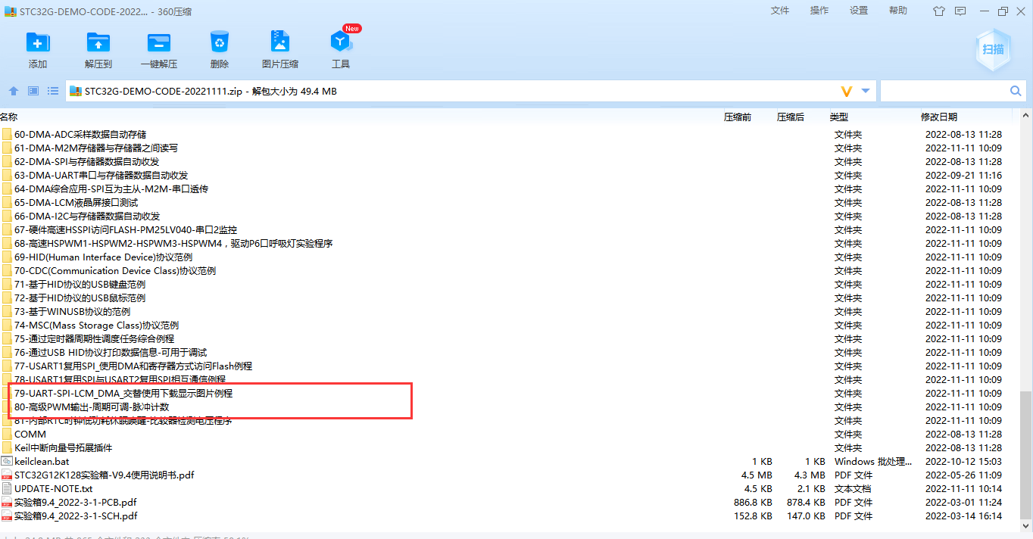Screen dimensions: 1033x539
Task: Sort by 压缩后 column header
Action: point(791,117)
